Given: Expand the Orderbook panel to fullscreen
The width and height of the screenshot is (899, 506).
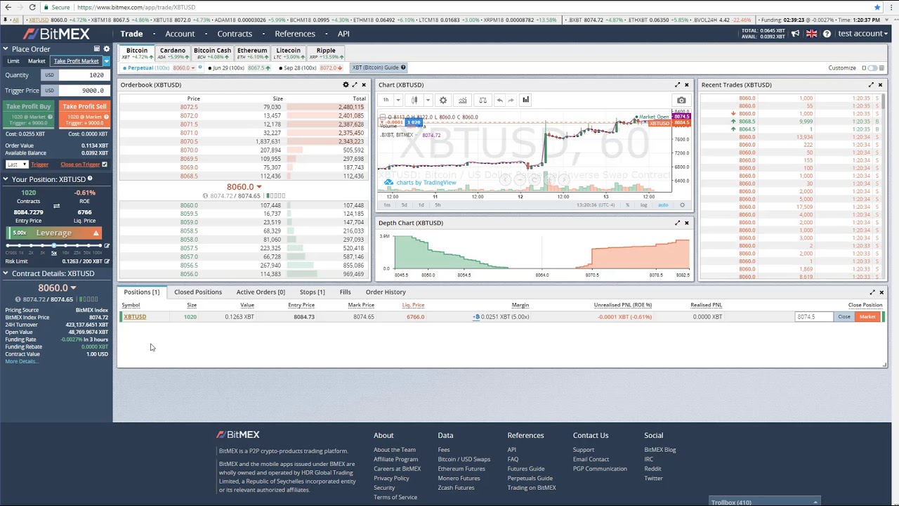Looking at the screenshot, I should [x=355, y=85].
